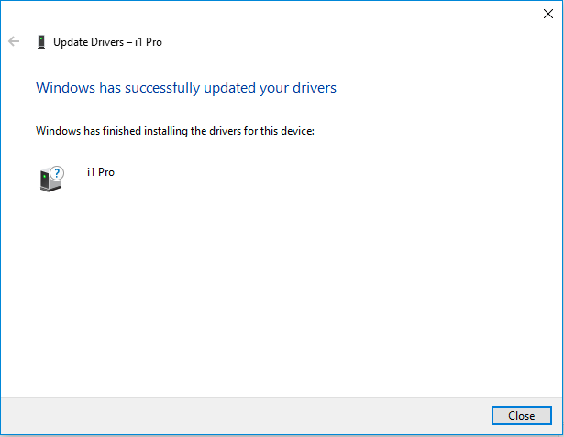
Task: Go back with the grayed arrow
Action: tap(14, 41)
